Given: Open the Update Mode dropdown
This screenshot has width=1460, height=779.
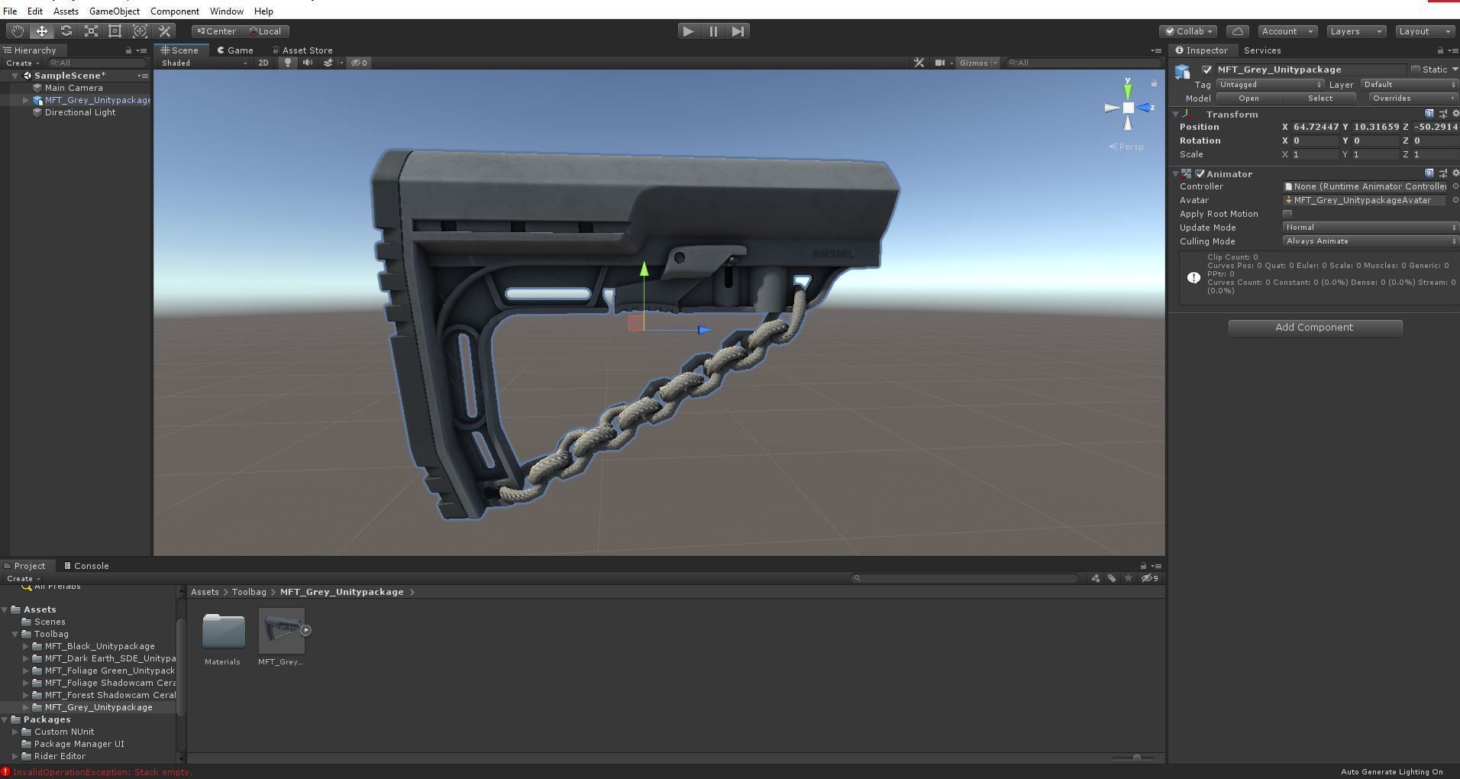Looking at the screenshot, I should [x=1370, y=228].
